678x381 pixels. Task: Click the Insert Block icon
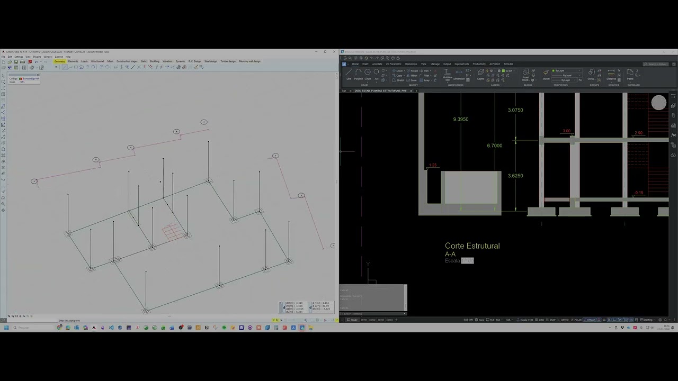tap(526, 75)
